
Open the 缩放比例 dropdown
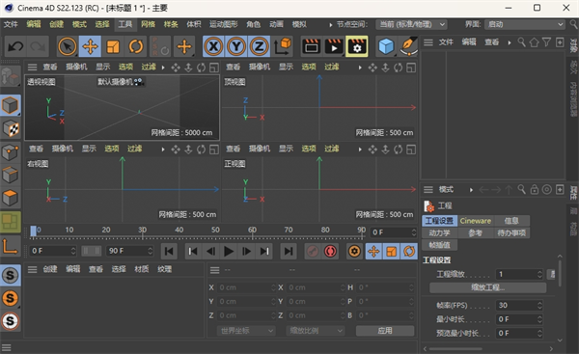316,331
